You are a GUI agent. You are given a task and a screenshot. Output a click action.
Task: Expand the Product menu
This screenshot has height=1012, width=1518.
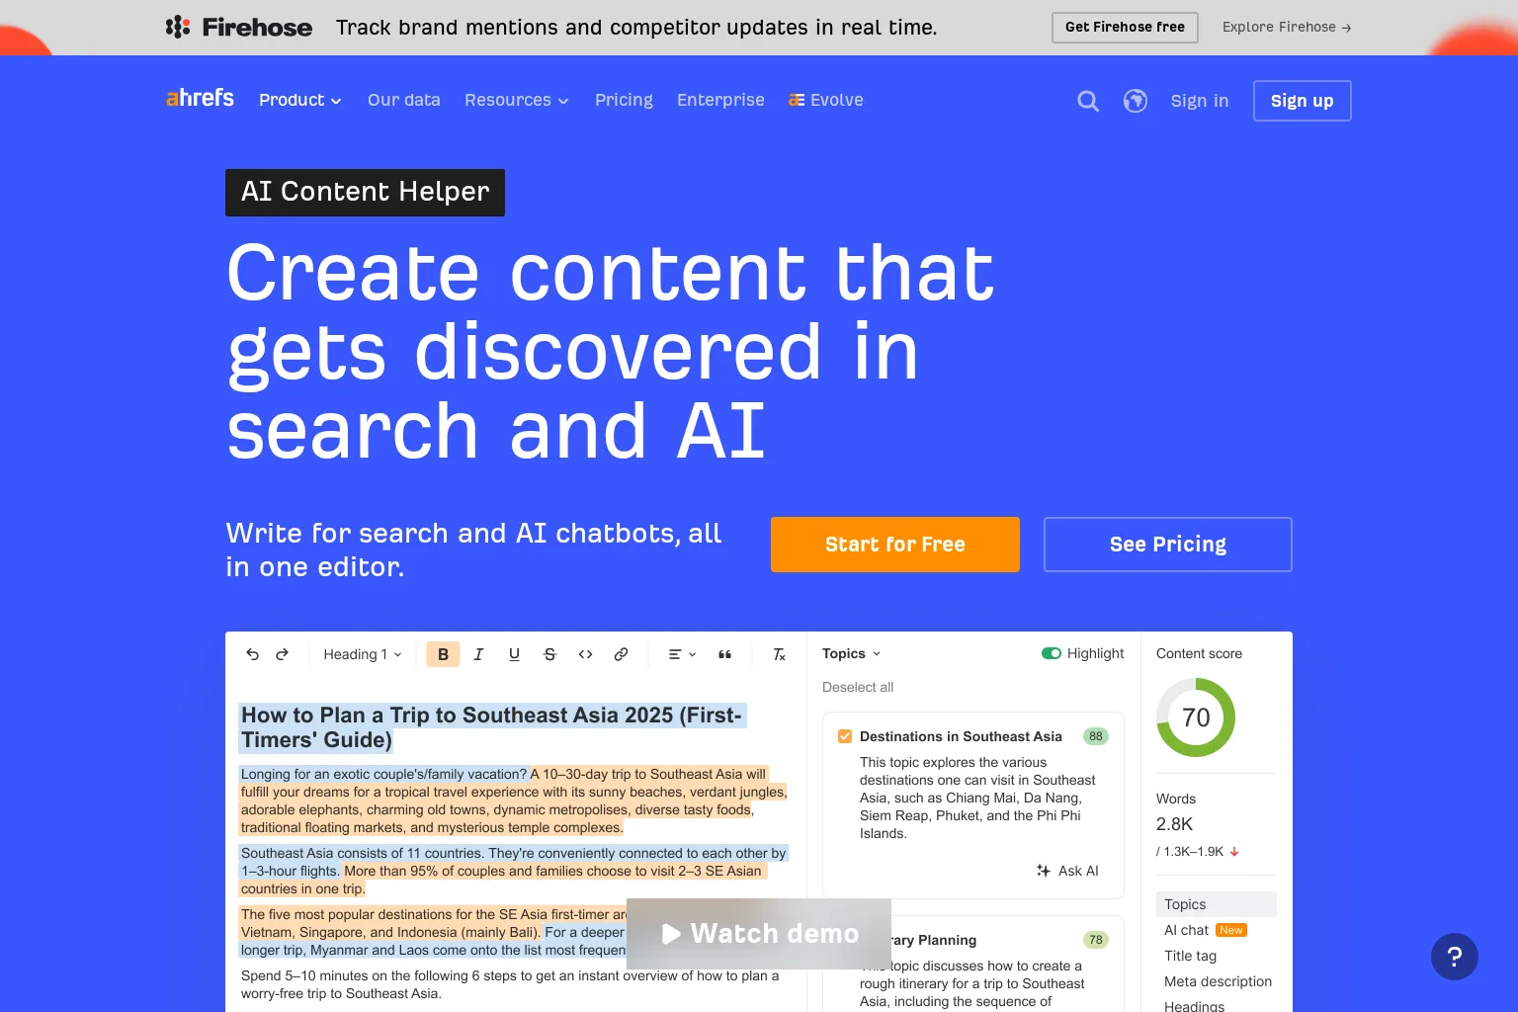click(300, 100)
